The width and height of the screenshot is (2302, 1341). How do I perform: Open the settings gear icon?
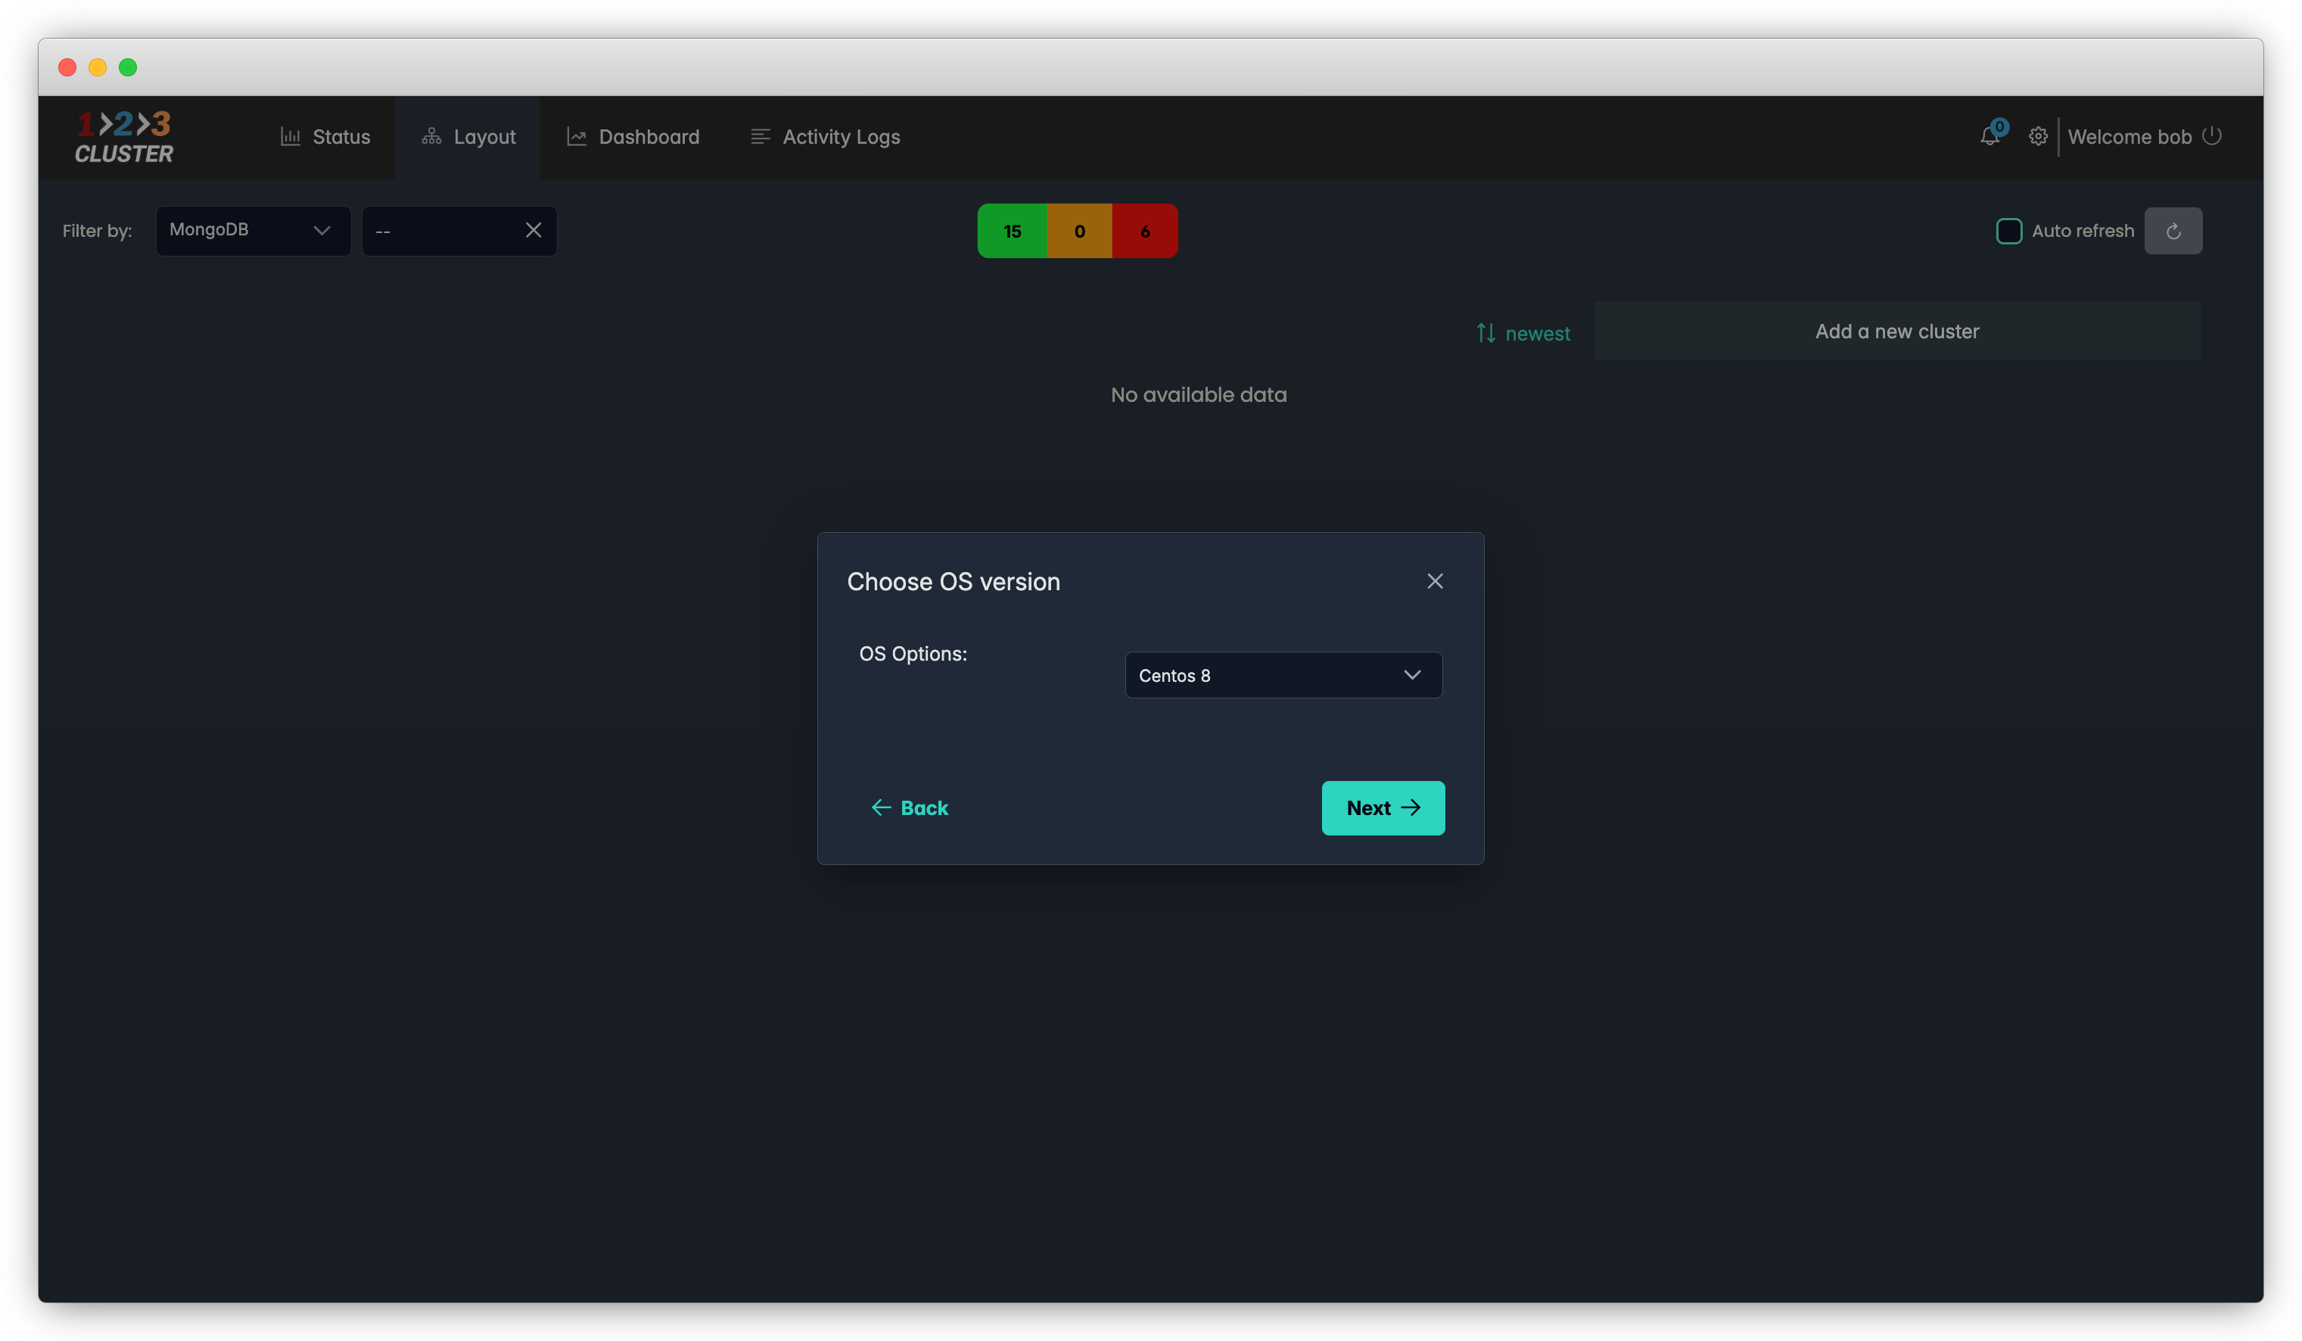pyautogui.click(x=2037, y=137)
